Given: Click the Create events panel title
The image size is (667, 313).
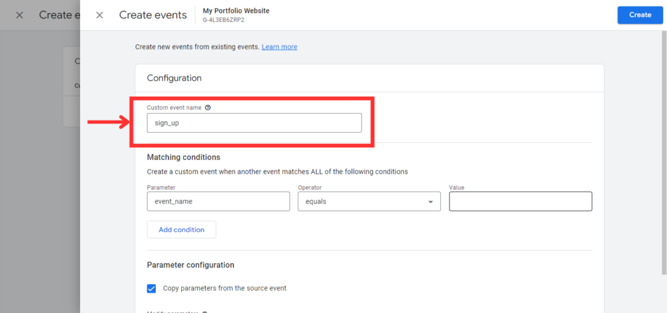Looking at the screenshot, I should point(152,15).
